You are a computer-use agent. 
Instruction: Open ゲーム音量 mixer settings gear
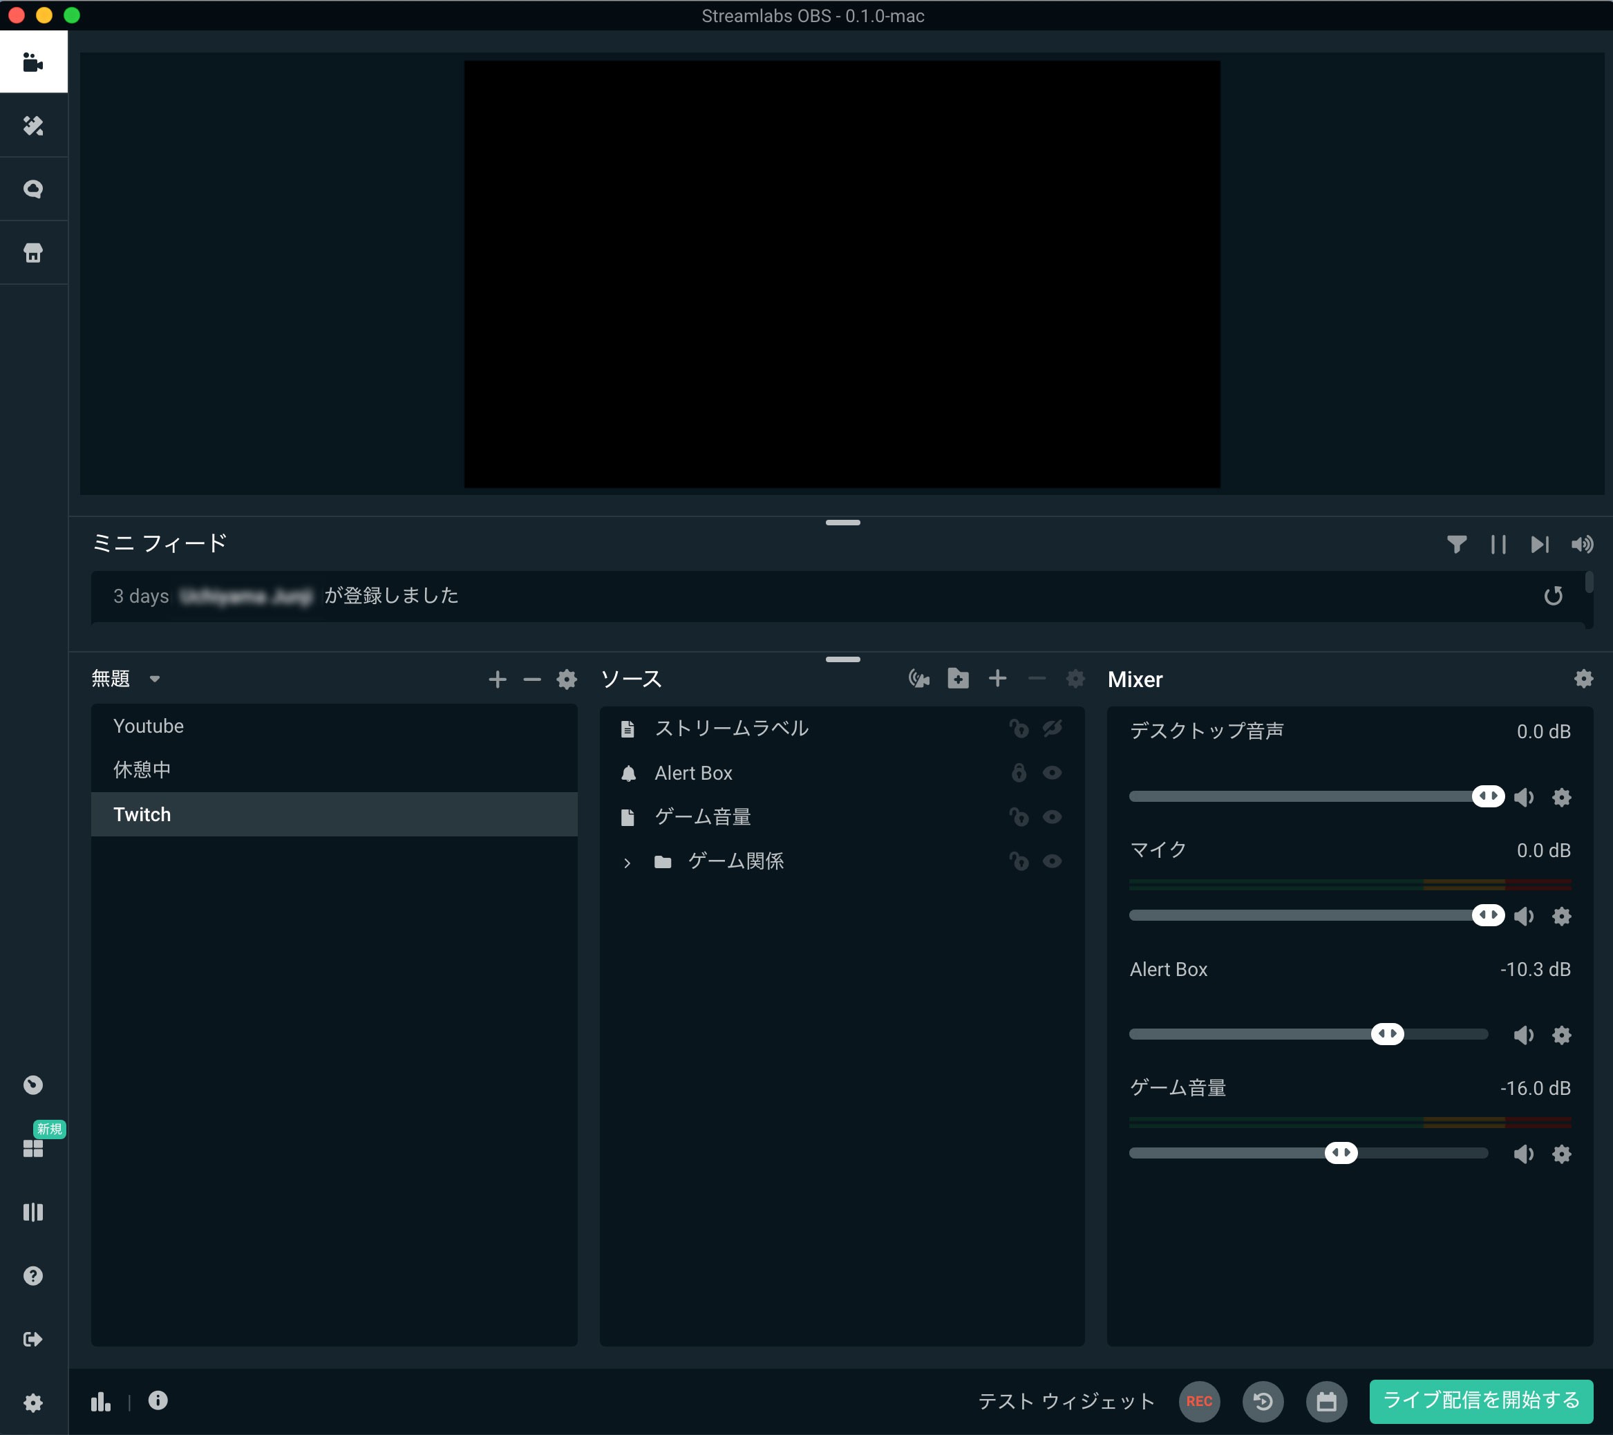click(1562, 1154)
